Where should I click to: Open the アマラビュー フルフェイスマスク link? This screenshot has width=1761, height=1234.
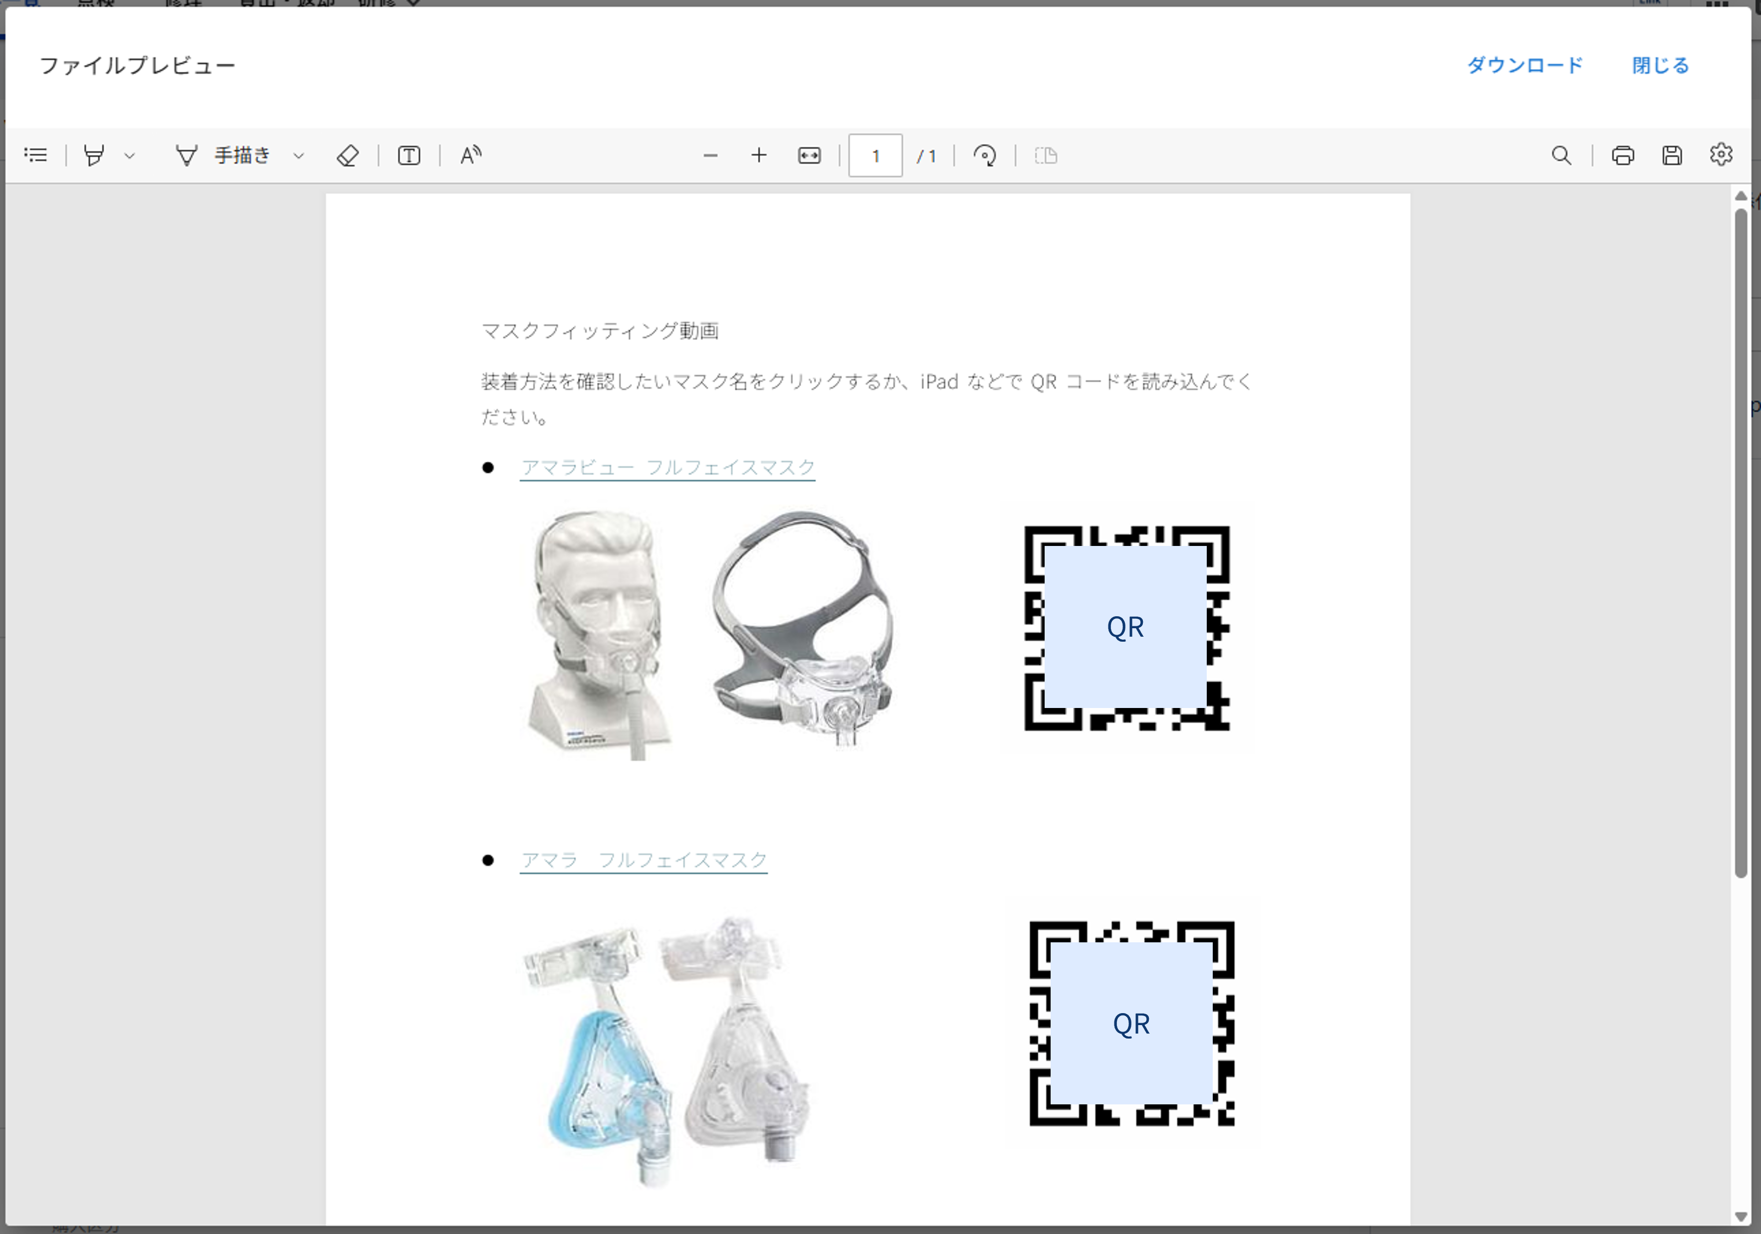point(667,468)
